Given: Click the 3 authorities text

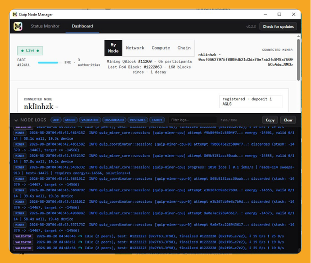Looking at the screenshot, I should 89,63.
